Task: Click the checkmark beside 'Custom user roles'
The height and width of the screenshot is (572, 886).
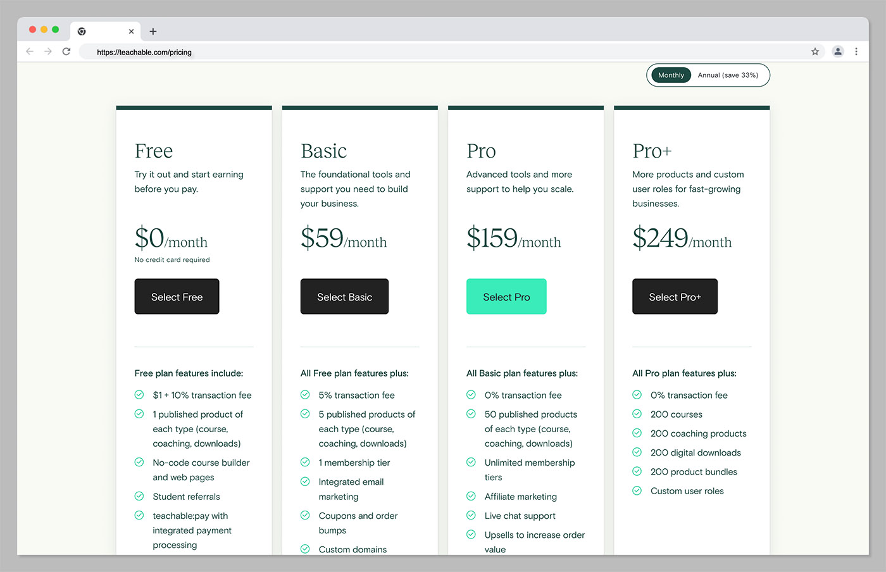Action: [x=637, y=490]
